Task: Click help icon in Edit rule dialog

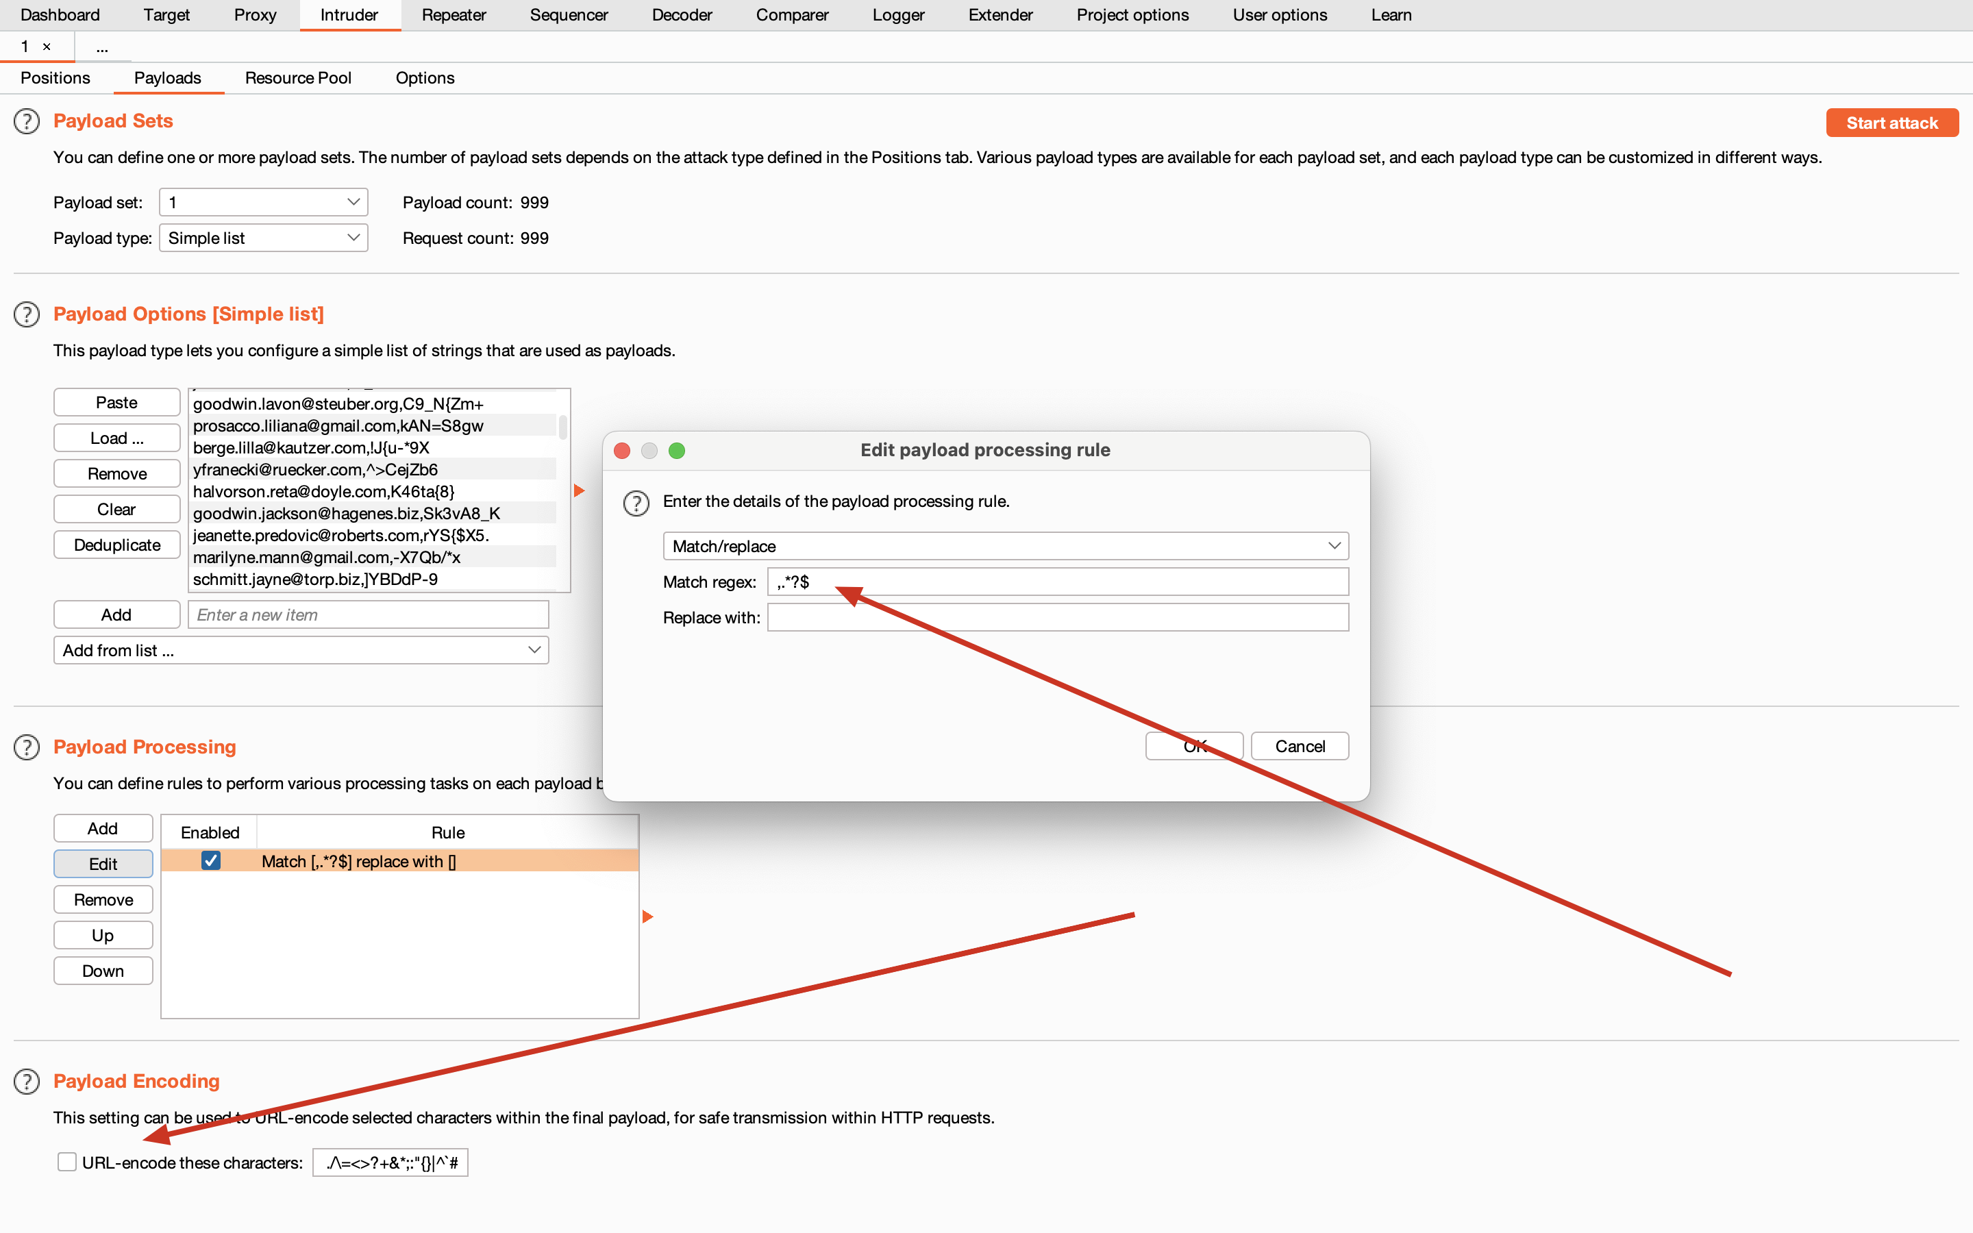Action: (636, 503)
